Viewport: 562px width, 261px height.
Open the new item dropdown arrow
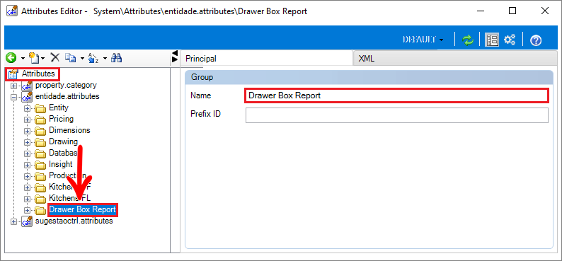tap(43, 58)
